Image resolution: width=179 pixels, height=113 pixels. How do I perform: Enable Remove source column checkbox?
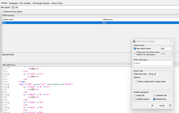point(3,12)
